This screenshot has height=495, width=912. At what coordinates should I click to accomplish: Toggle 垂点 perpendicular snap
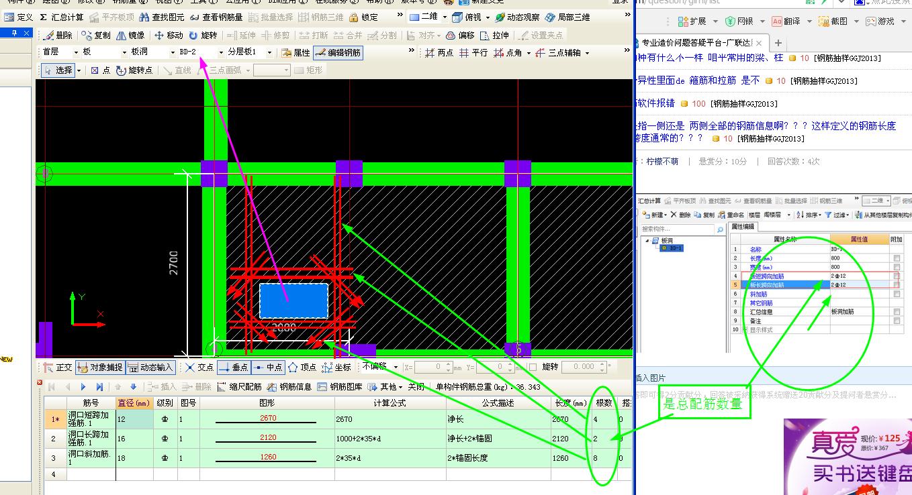(233, 367)
